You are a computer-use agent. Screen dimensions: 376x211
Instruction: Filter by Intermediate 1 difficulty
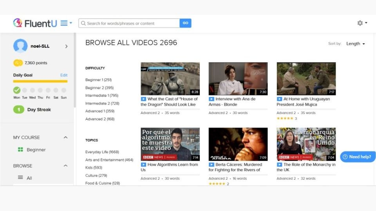click(x=101, y=95)
